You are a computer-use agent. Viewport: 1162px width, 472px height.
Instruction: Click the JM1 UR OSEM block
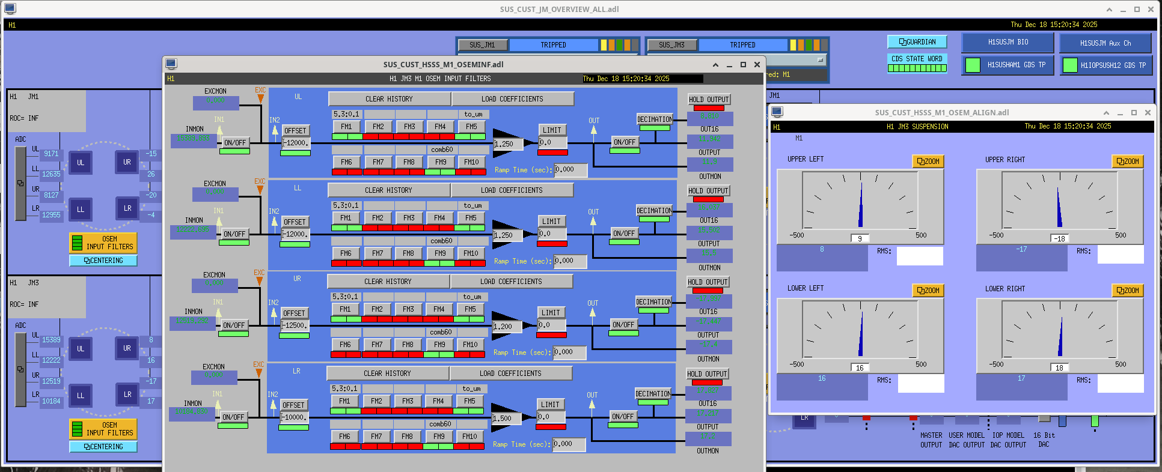(127, 162)
